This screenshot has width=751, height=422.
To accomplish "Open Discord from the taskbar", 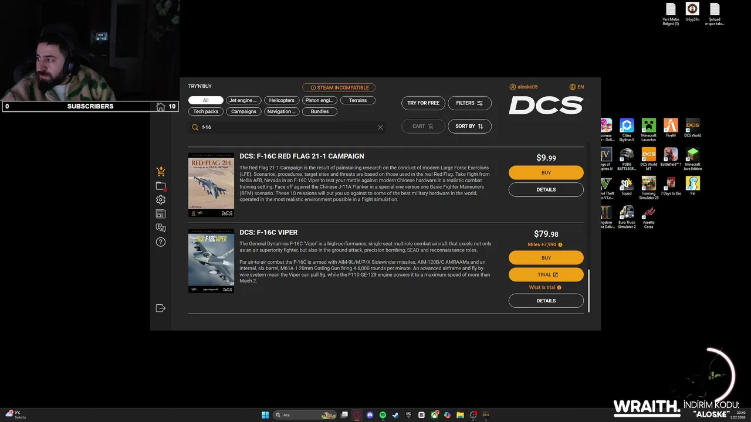I will (x=370, y=415).
